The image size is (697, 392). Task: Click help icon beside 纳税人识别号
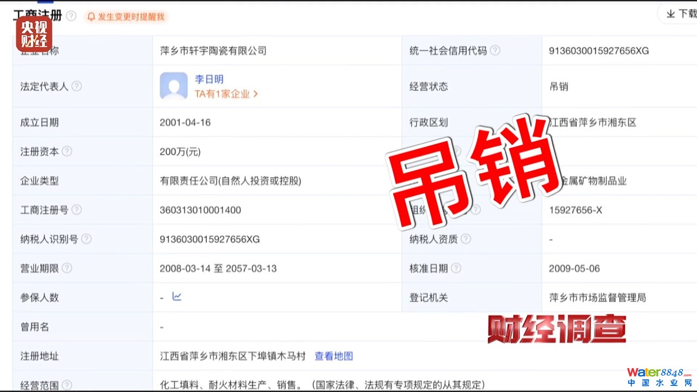click(x=86, y=239)
